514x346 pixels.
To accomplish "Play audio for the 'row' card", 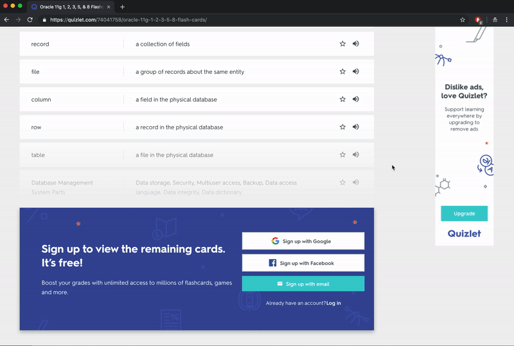I will (x=356, y=127).
